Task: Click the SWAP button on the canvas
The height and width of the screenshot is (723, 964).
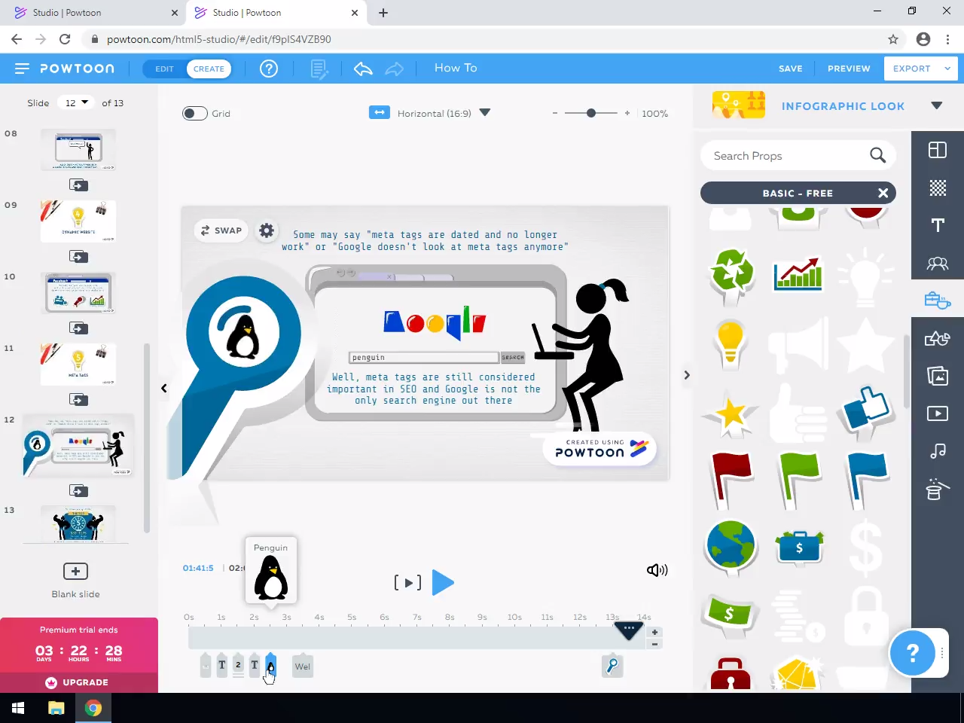Action: (x=221, y=230)
